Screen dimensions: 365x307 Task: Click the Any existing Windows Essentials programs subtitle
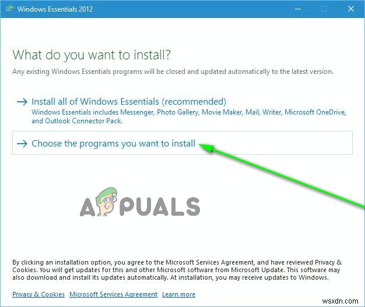[173, 72]
